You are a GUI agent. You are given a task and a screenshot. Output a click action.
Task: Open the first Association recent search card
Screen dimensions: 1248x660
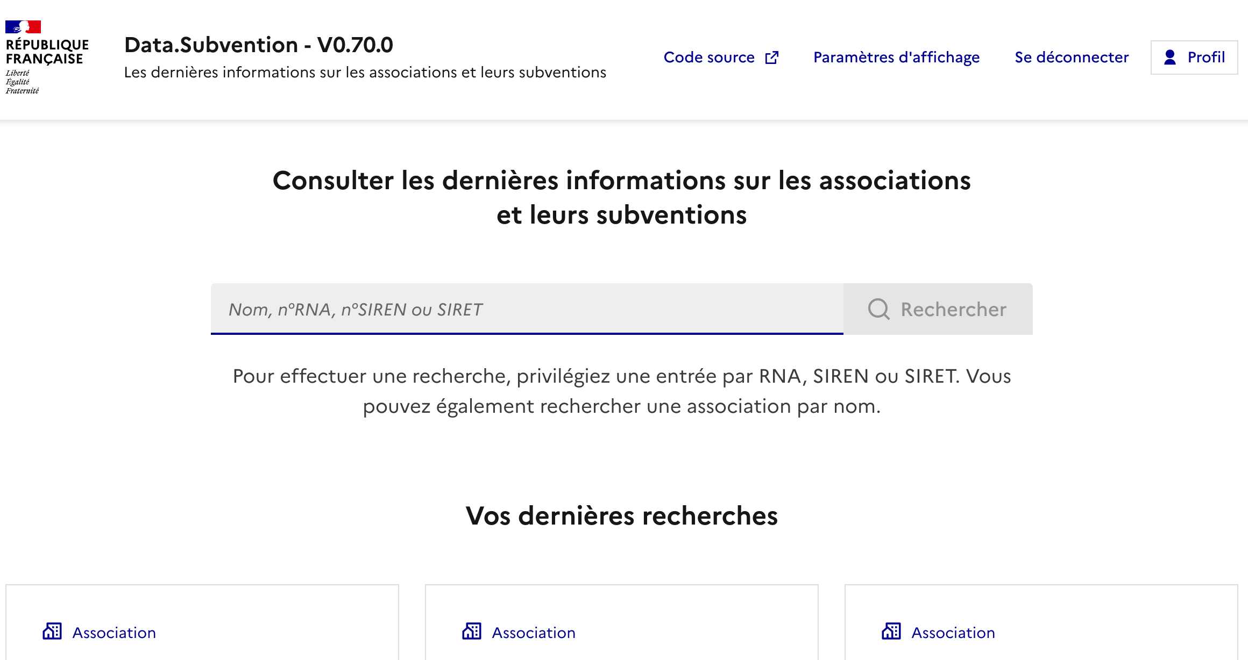(202, 622)
